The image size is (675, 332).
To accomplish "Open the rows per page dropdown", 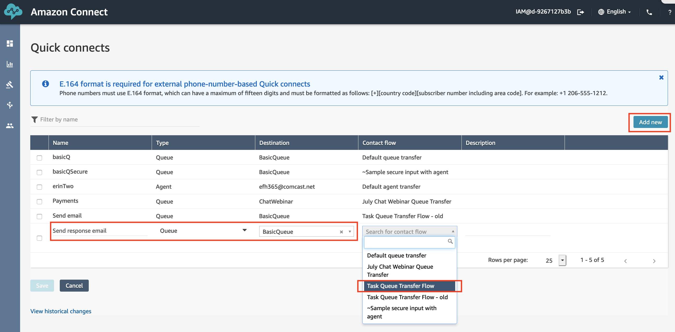I will tap(562, 260).
